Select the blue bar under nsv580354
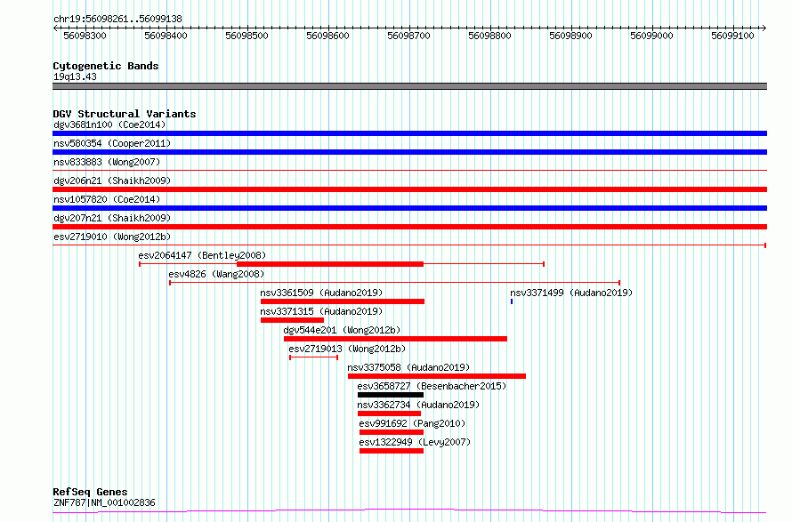 (x=409, y=152)
